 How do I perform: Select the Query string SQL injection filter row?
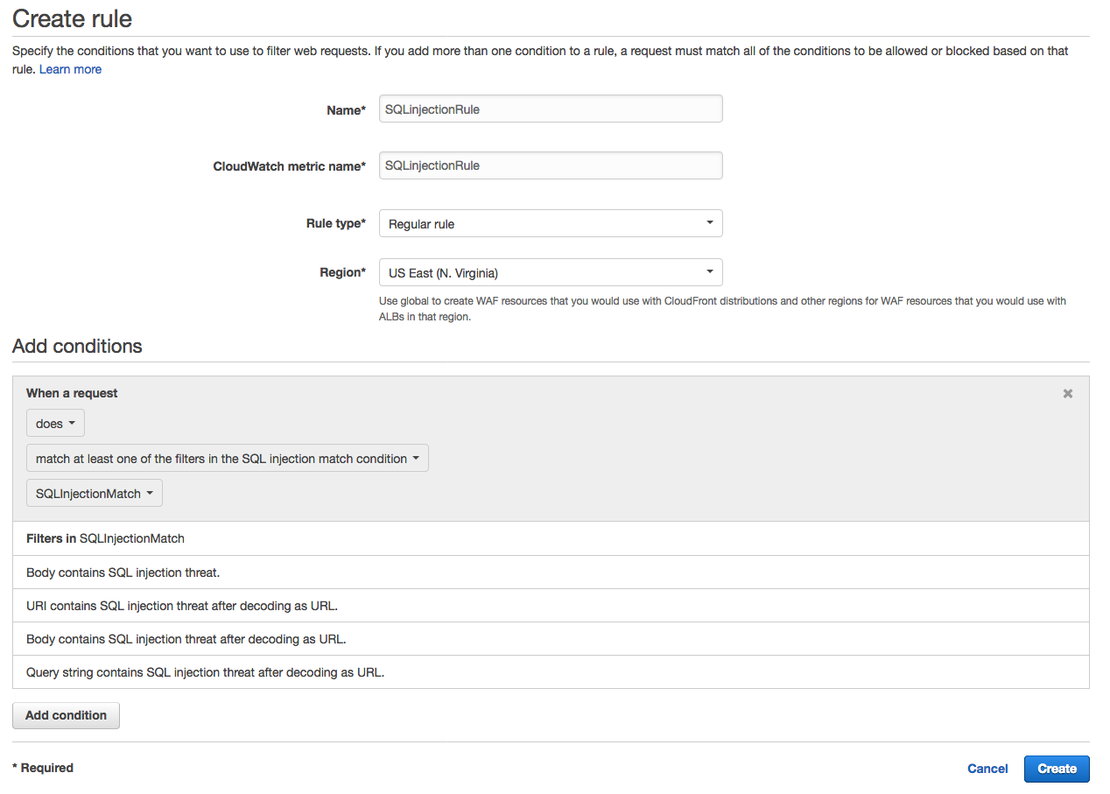point(551,672)
